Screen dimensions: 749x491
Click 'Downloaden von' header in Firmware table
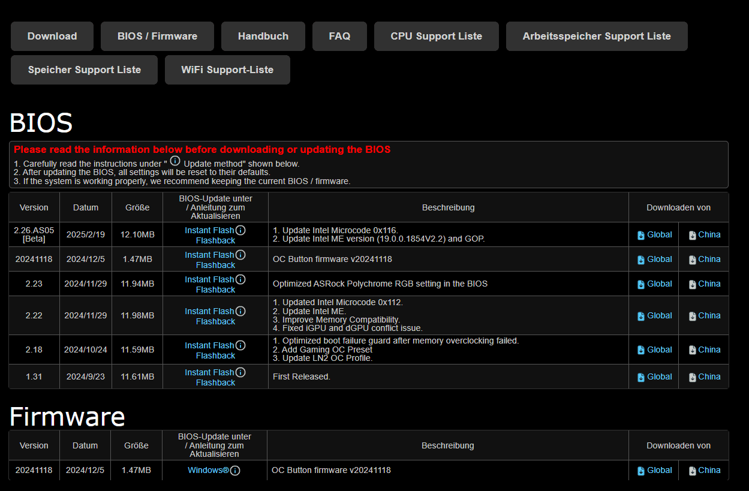pyautogui.click(x=678, y=445)
